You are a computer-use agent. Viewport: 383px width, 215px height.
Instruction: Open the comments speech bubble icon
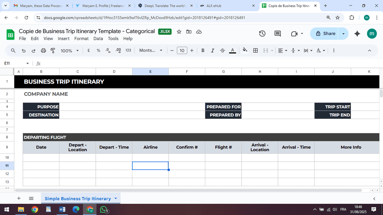(x=278, y=34)
